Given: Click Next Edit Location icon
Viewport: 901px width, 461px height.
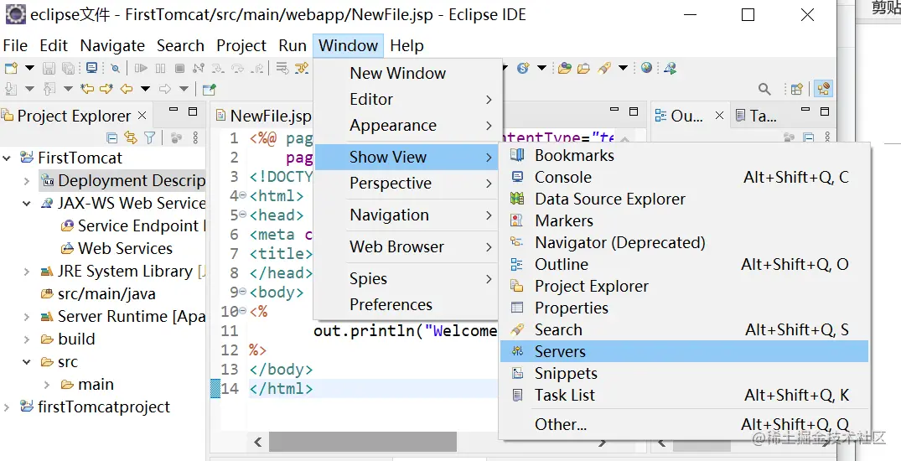Looking at the screenshot, I should pyautogui.click(x=106, y=89).
